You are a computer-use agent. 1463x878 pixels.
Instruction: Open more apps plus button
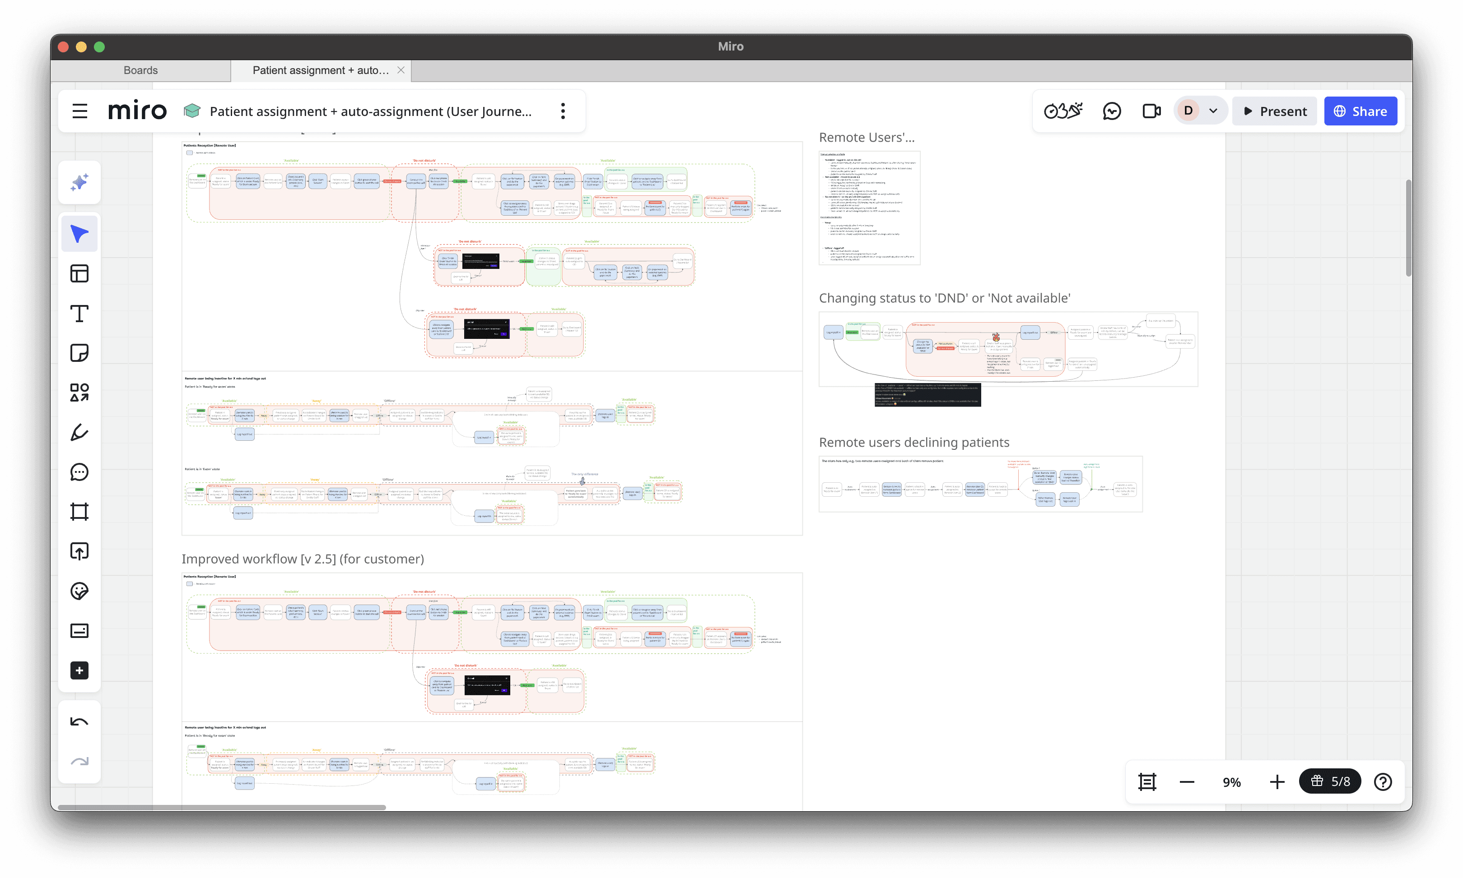(79, 670)
